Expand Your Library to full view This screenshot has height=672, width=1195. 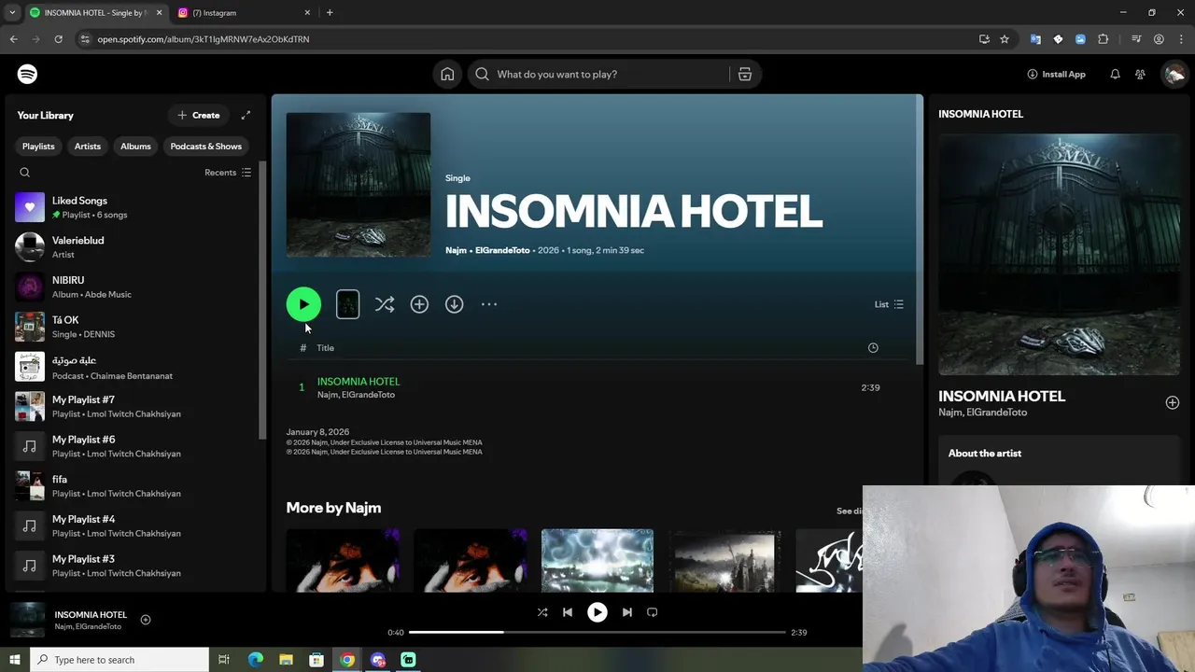point(246,115)
